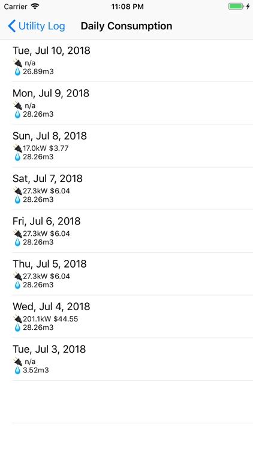The image size is (253, 449).
Task: Tap the plug icon beside 201.1kW $44.55
Action: click(17, 318)
